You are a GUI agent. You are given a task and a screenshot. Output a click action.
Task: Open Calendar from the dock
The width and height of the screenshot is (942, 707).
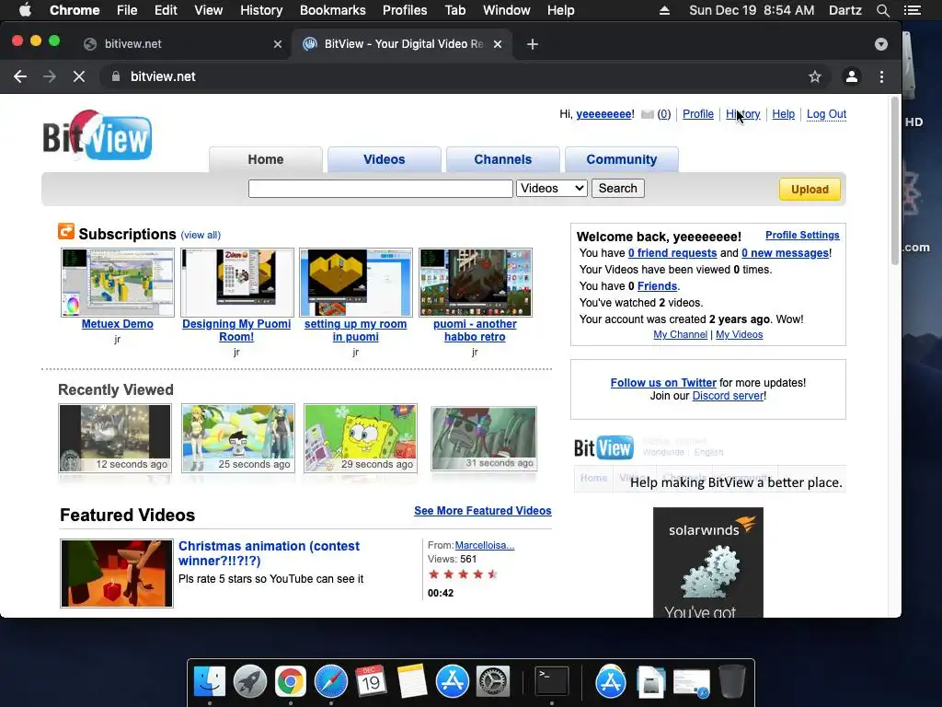pyautogui.click(x=371, y=682)
